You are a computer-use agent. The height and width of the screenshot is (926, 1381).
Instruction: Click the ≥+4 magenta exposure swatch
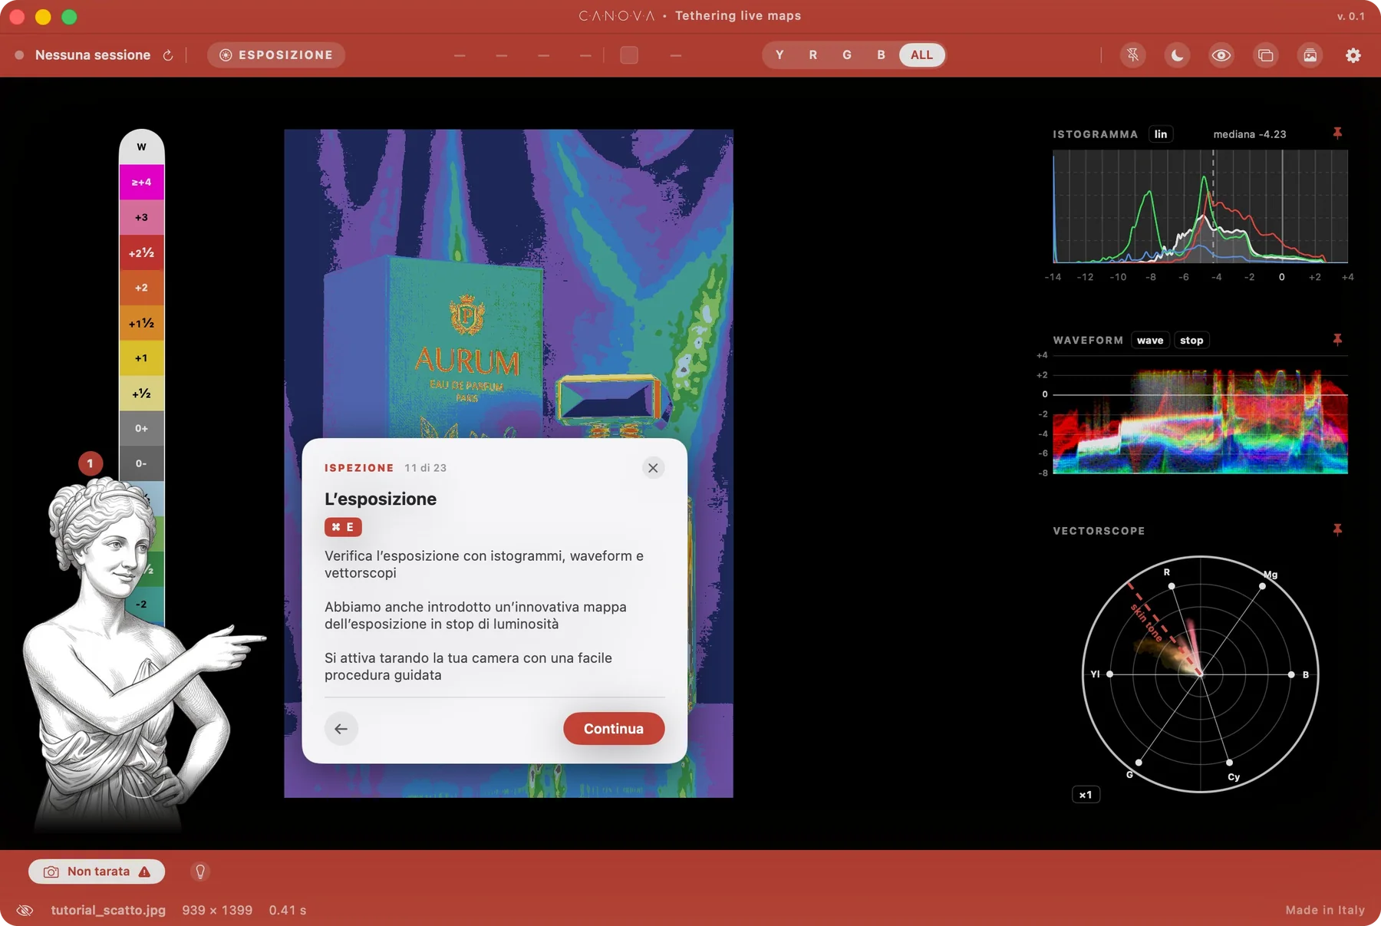(x=141, y=183)
